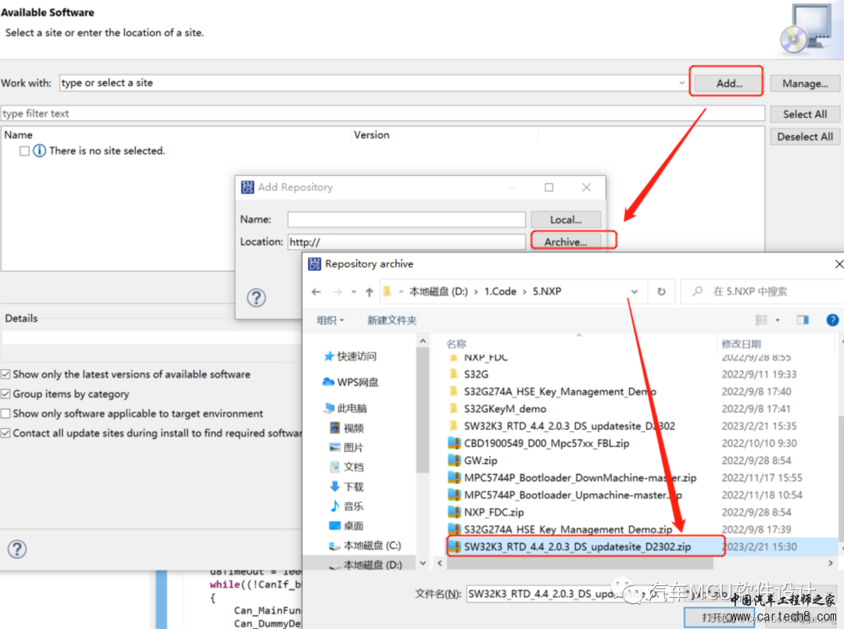Screen dimensions: 844x629
Task: Open 桌面 (Desktop) in the sidebar
Action: pyautogui.click(x=346, y=526)
